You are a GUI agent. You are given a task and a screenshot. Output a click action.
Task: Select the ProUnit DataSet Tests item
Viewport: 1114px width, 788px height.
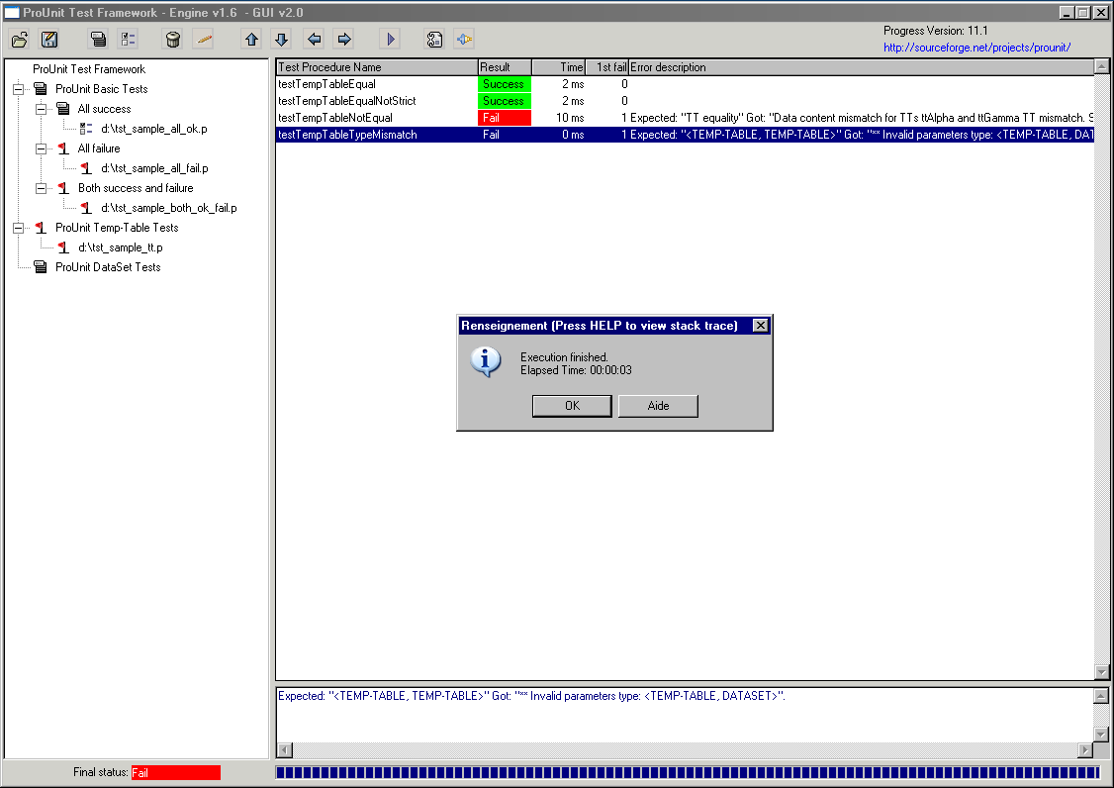[107, 267]
